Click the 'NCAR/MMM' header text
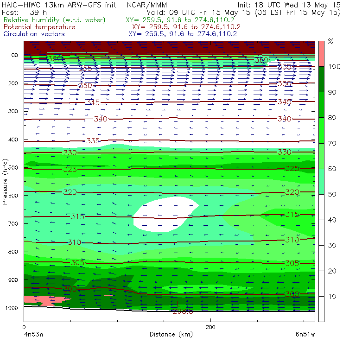Screen dimensions: 343x343 pos(147,5)
